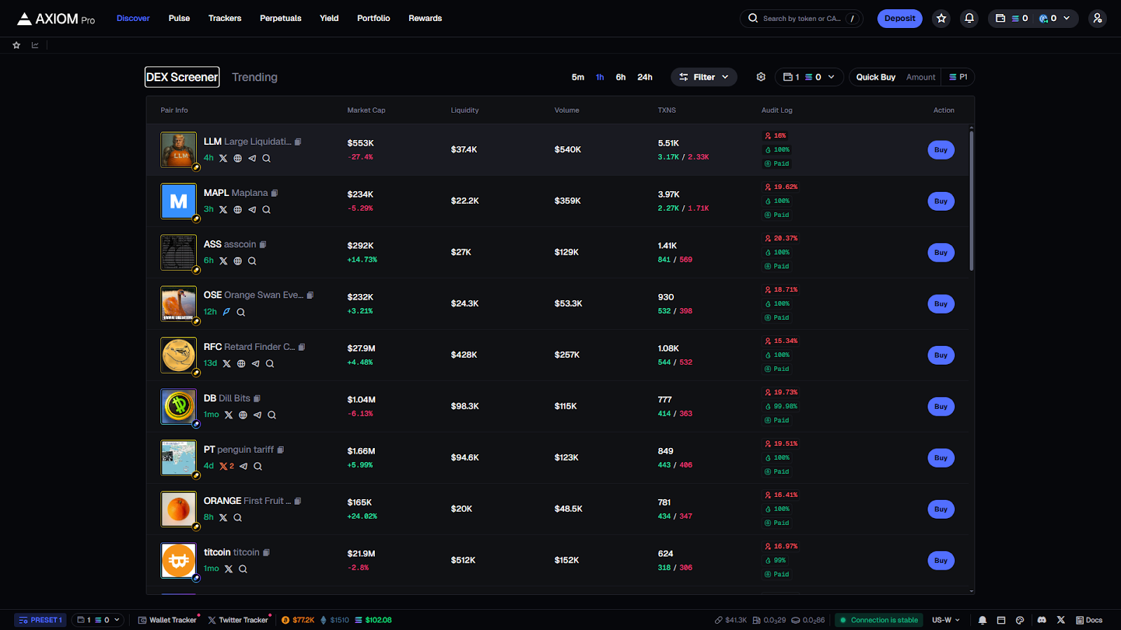This screenshot has width=1121, height=630.
Task: Open the favorites star icon in the top bar
Action: [x=942, y=18]
